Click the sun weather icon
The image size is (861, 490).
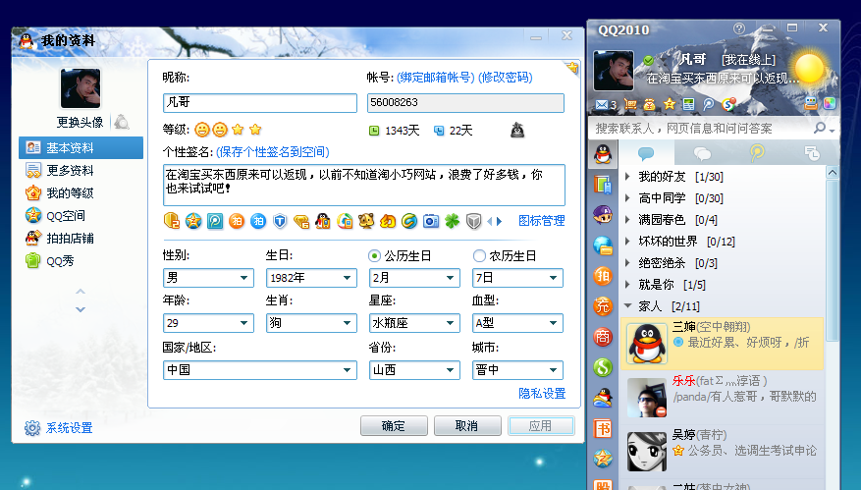click(809, 69)
